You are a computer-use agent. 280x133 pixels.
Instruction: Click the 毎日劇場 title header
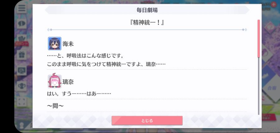[147, 10]
